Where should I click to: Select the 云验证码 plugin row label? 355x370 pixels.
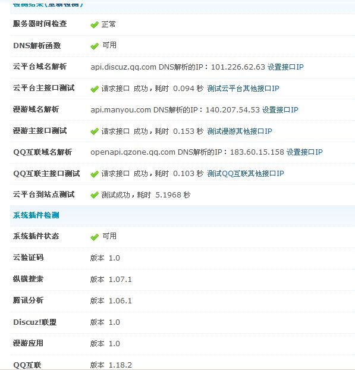click(x=29, y=258)
